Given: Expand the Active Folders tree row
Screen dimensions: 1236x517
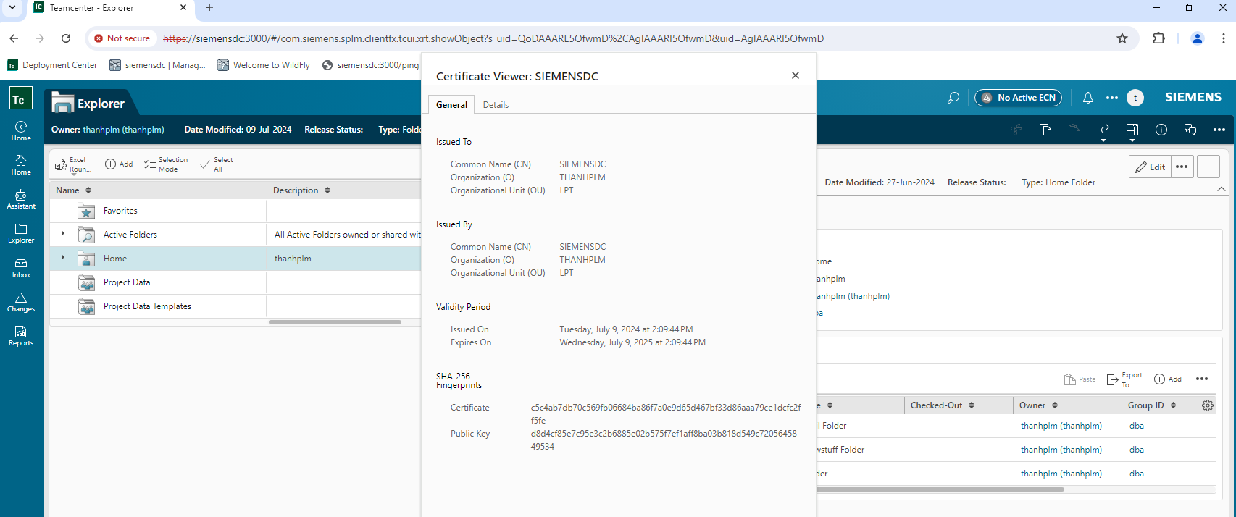Looking at the screenshot, I should point(63,234).
